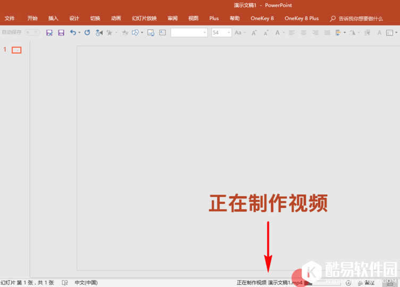
Task: Switch to the 幻灯片放映 (Slide Show) tab
Action: click(x=144, y=18)
